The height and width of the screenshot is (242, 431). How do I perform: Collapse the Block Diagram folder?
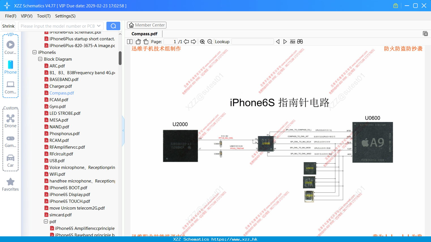40,59
